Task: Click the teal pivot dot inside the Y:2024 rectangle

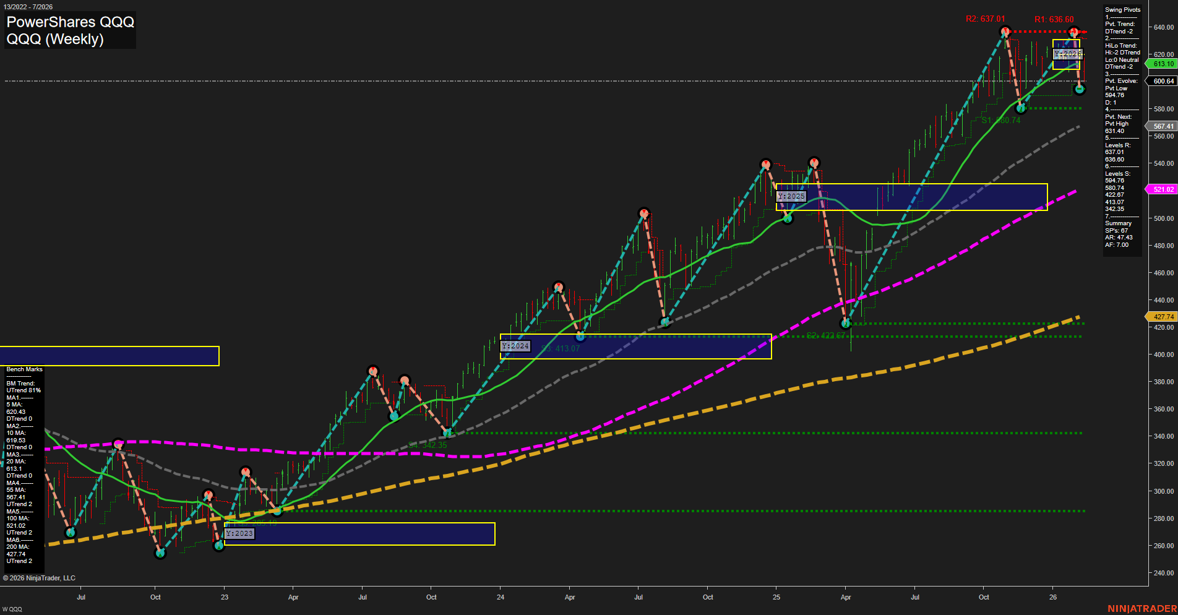Action: 580,337
